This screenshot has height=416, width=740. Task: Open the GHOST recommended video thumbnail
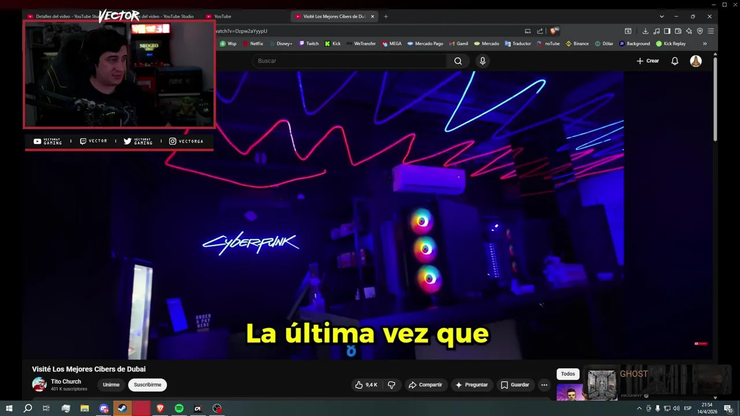click(x=602, y=385)
